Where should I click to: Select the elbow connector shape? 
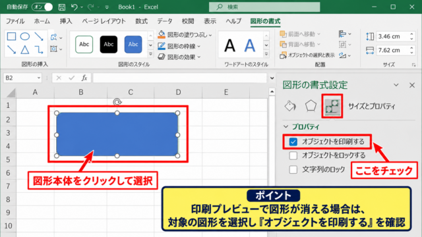pyautogui.click(x=39, y=49)
